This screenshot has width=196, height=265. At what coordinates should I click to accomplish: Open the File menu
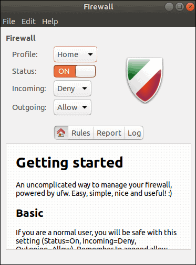(9, 21)
